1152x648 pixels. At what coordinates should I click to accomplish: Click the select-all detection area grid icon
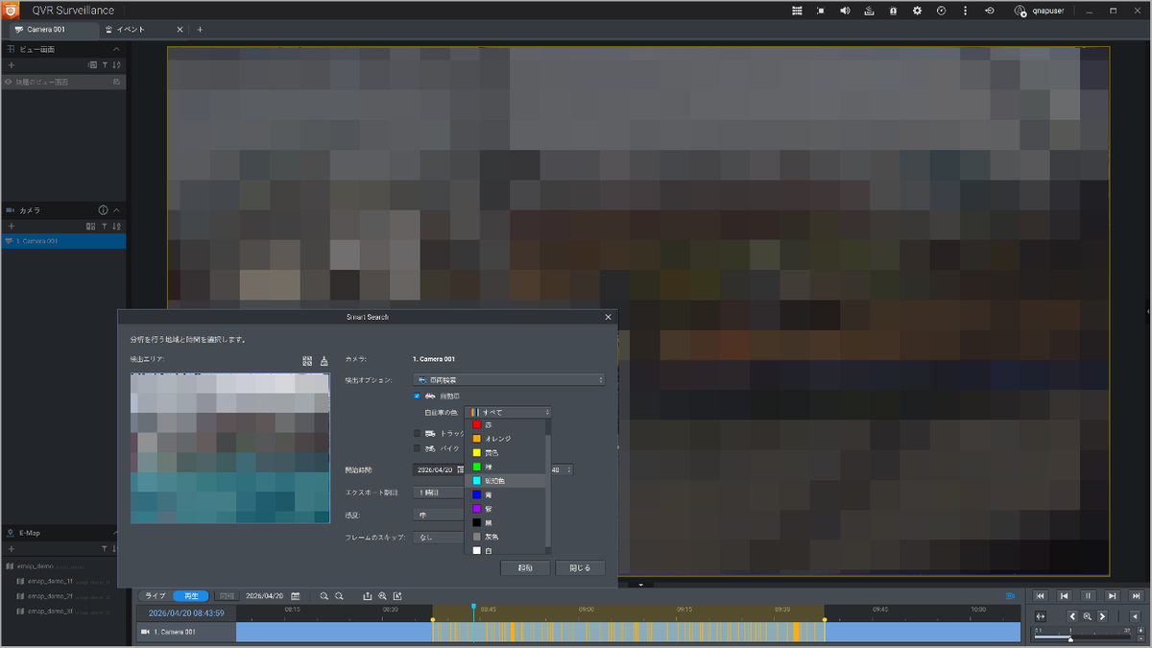click(307, 361)
